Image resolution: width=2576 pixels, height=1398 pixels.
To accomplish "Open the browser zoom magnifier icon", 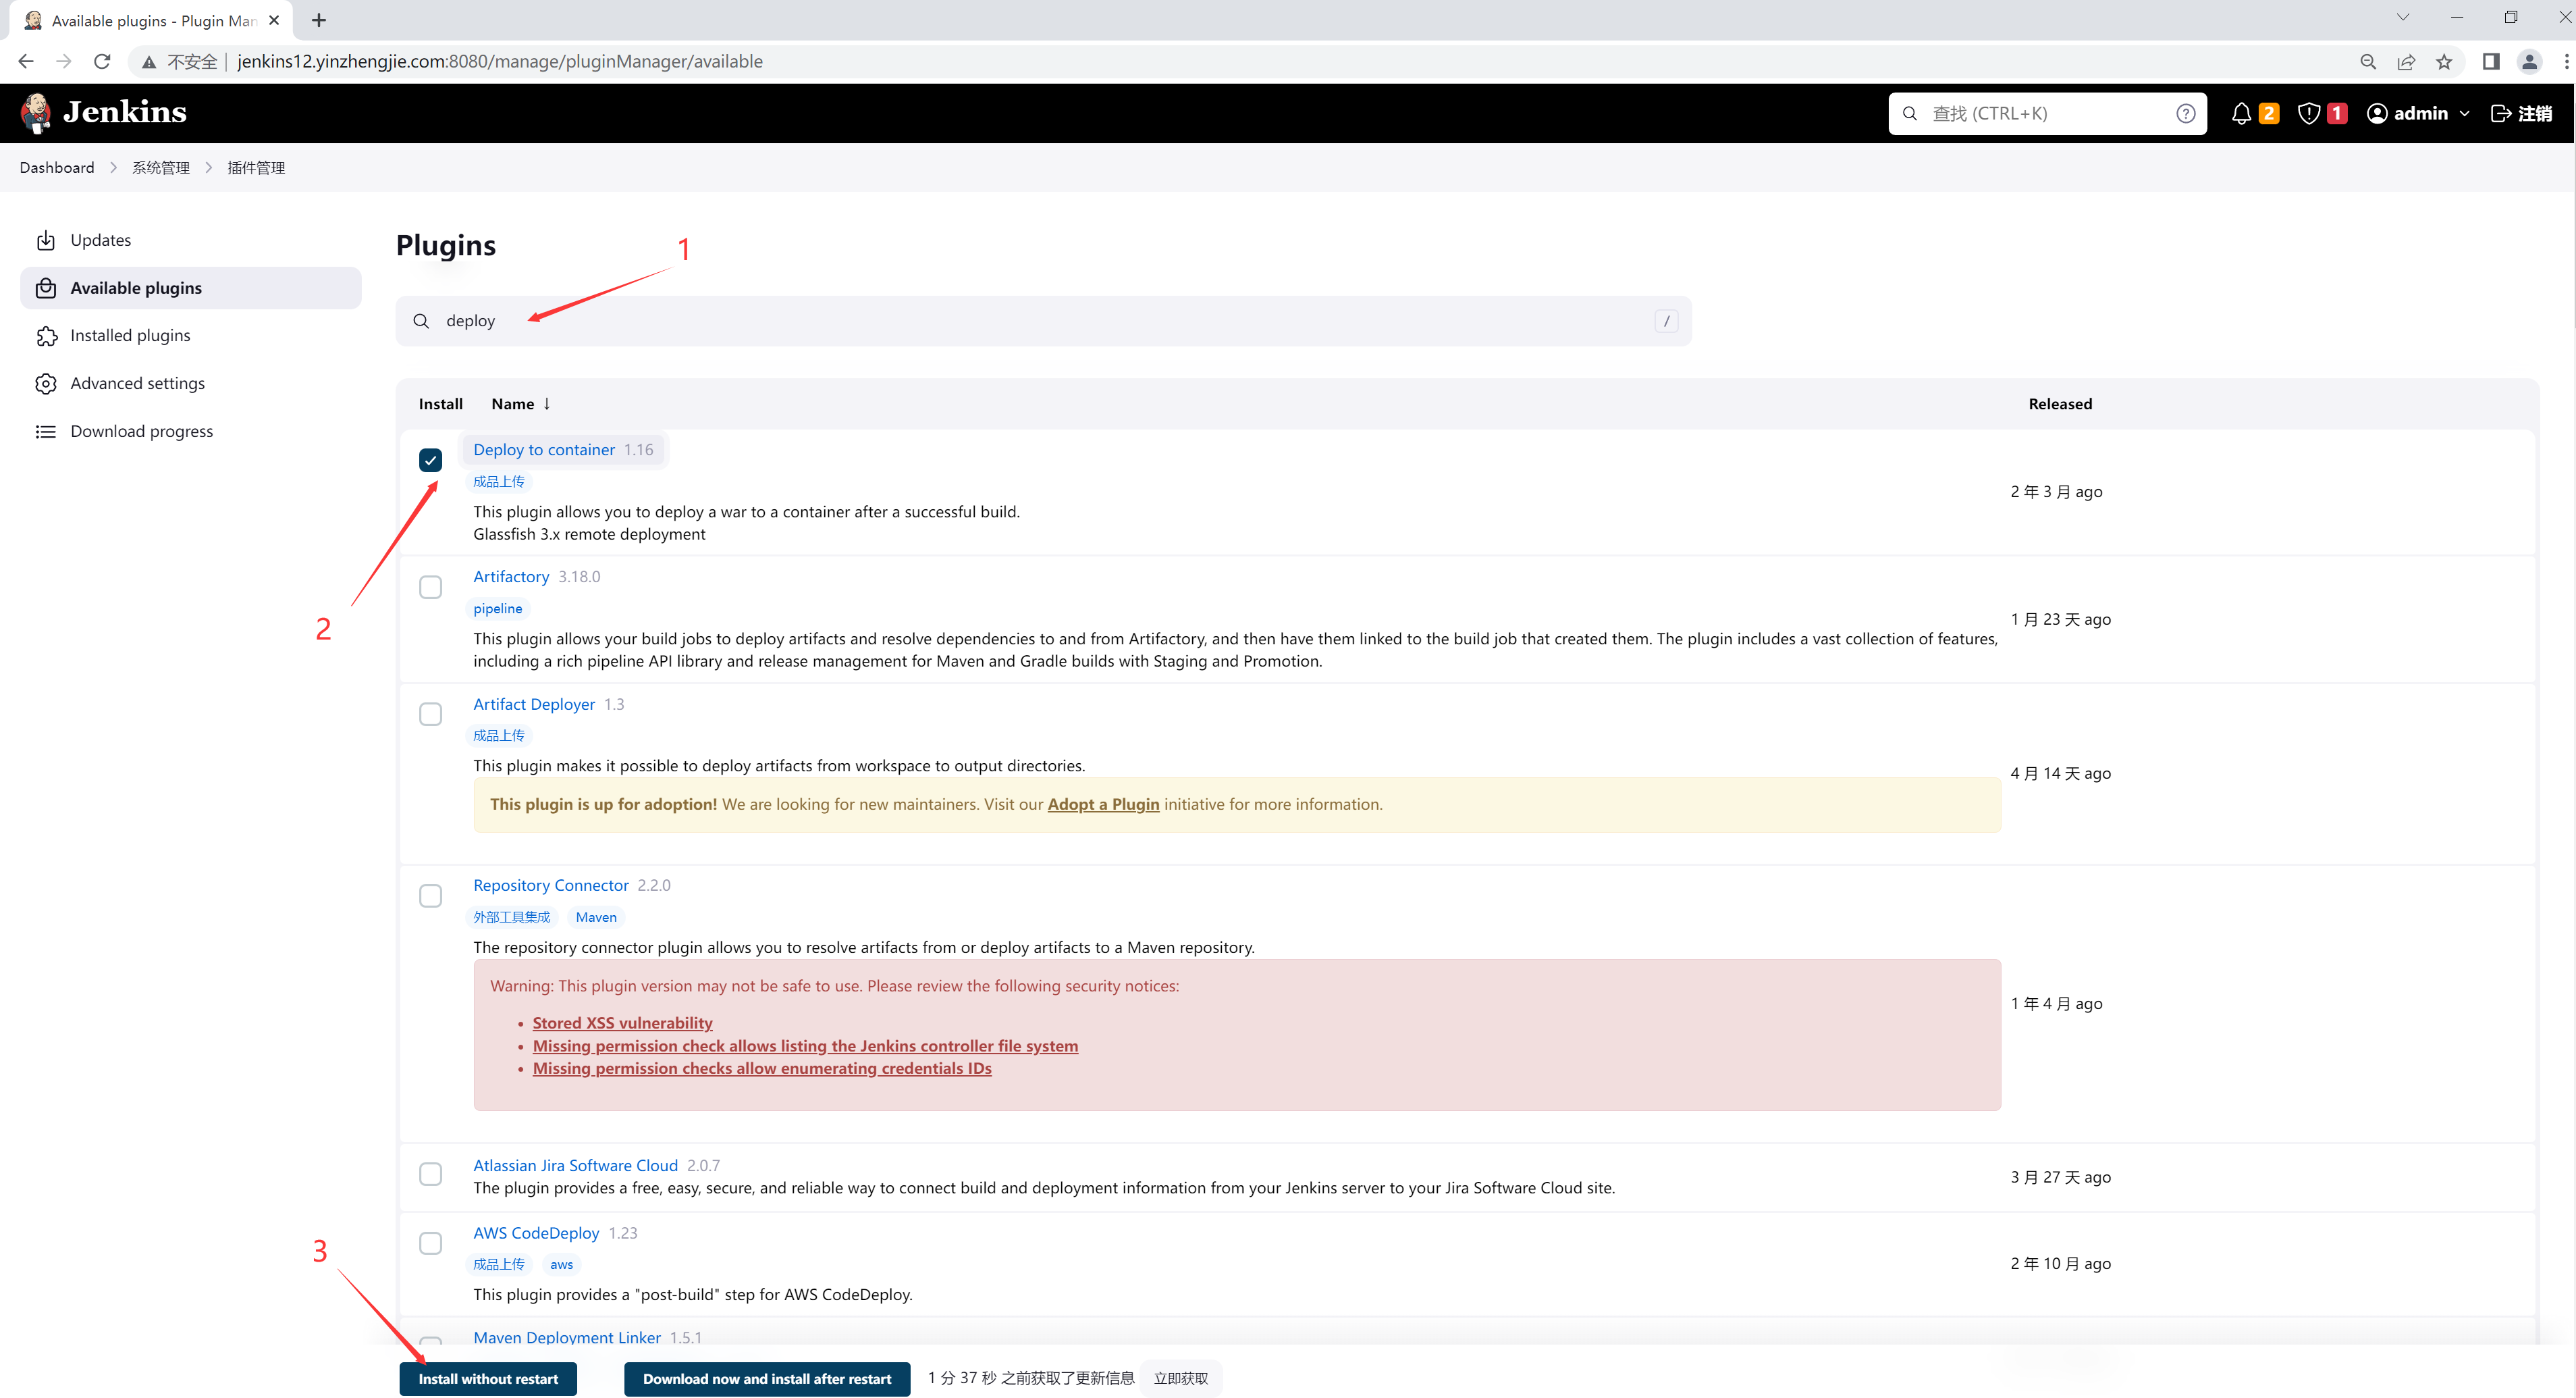I will (2368, 62).
